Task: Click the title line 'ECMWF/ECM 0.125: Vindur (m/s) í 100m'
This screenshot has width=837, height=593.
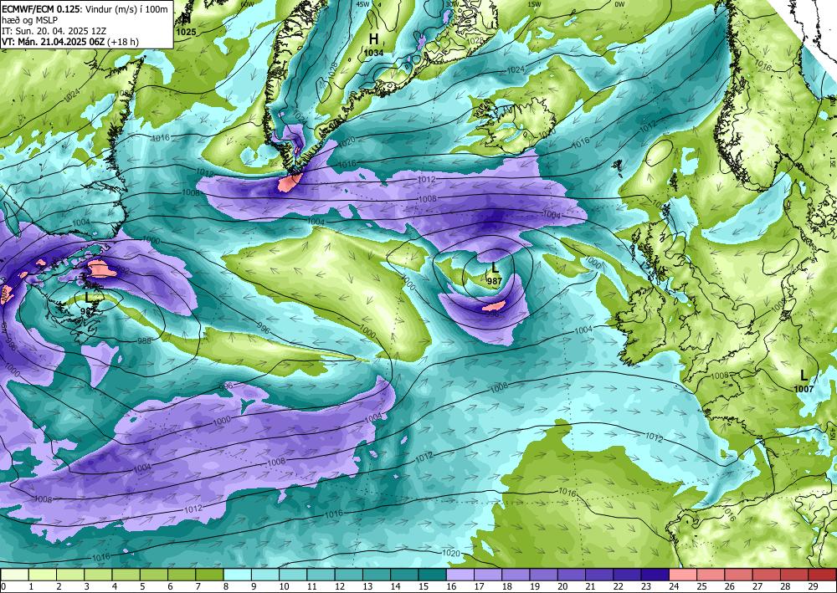Action: [x=85, y=8]
